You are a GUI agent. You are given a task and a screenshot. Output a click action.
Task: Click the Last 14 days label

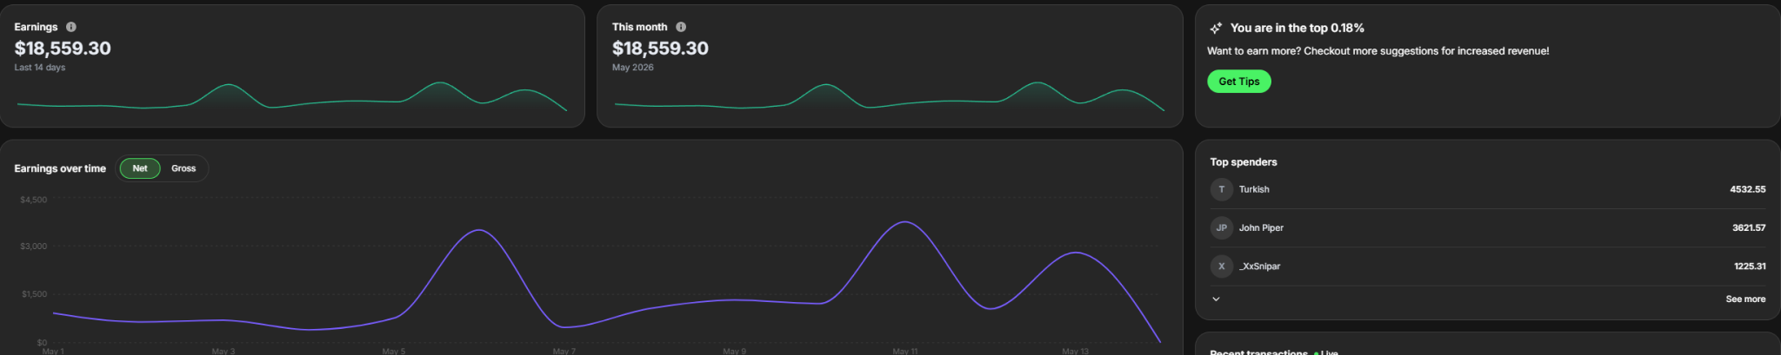pos(40,67)
